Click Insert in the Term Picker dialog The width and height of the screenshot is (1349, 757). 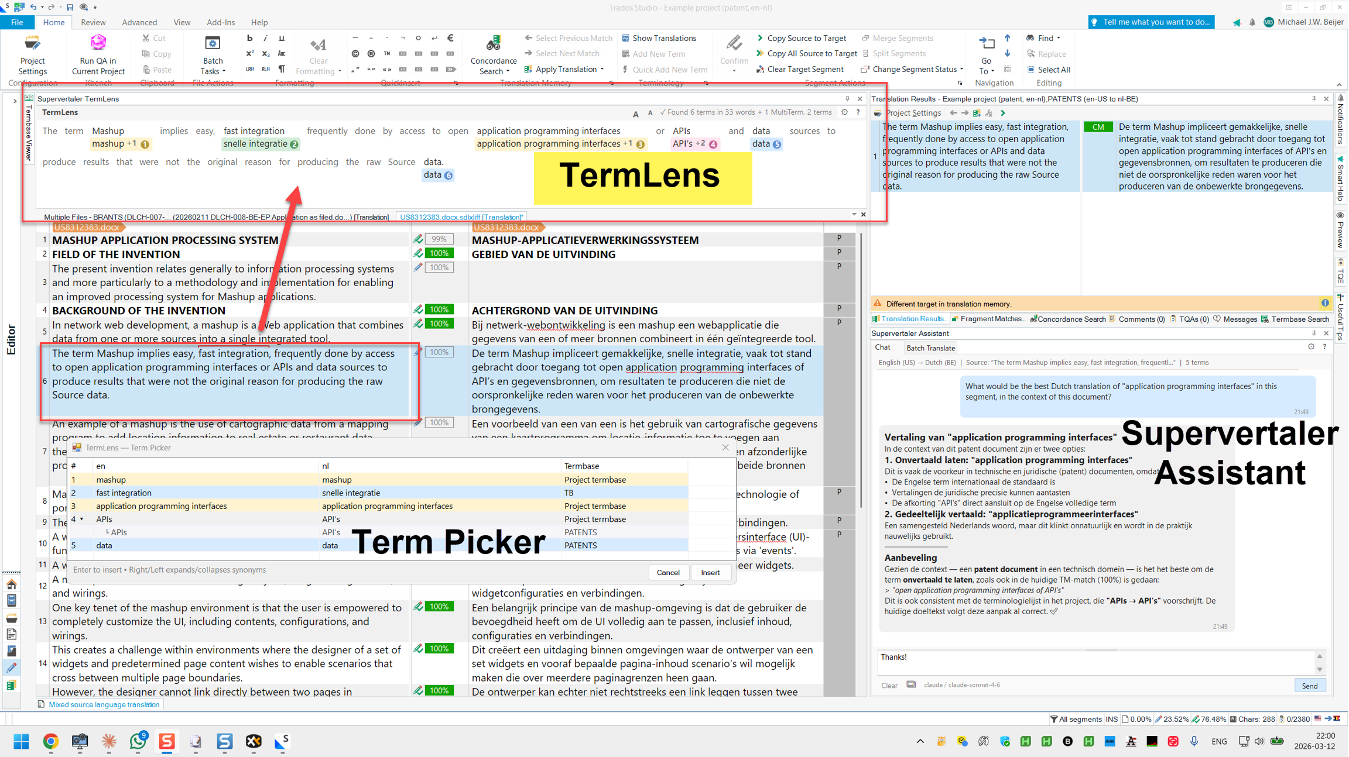click(x=710, y=572)
